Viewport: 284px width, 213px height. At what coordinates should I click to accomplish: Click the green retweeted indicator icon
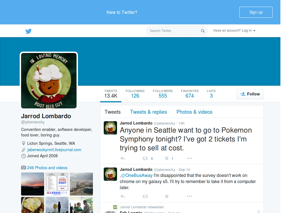click(115, 207)
